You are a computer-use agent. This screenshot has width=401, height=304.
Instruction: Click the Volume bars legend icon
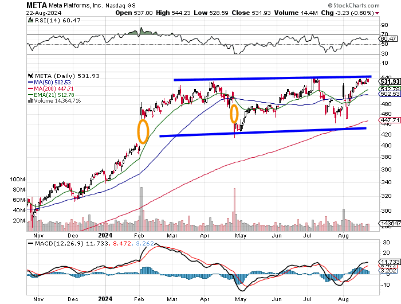tap(30, 100)
